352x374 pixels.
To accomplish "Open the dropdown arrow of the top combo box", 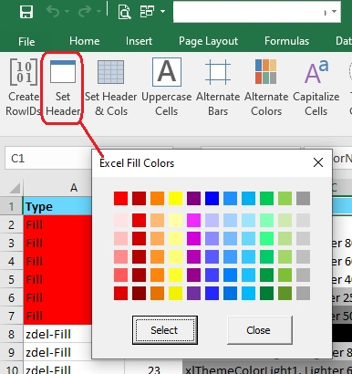I will pos(334,12).
